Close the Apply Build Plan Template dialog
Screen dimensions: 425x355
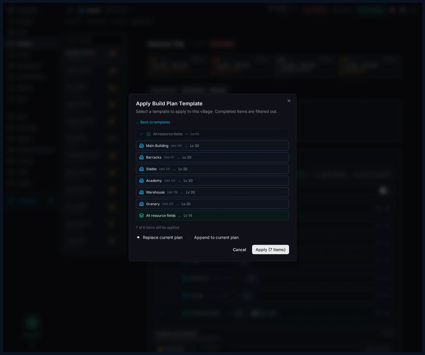click(x=289, y=101)
